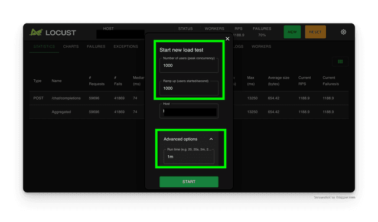Open settings via the gear icon
The image size is (378, 222).
pos(343,32)
